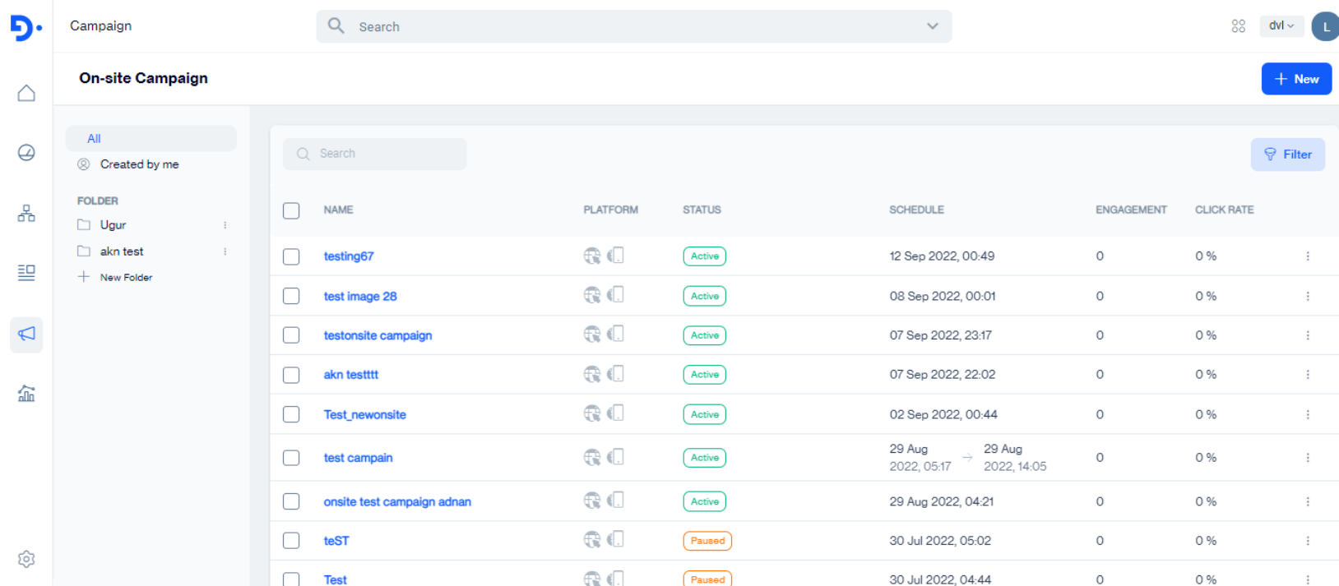Image resolution: width=1339 pixels, height=586 pixels.
Task: Open the dashboard gauge icon in the sidebar
Action: 26,153
